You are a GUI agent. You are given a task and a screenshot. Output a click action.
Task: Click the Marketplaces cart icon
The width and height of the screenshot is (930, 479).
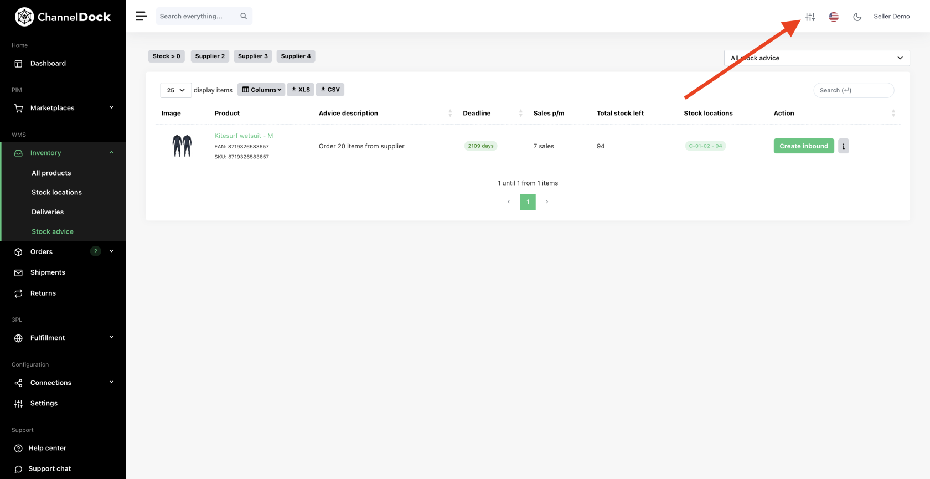tap(18, 108)
